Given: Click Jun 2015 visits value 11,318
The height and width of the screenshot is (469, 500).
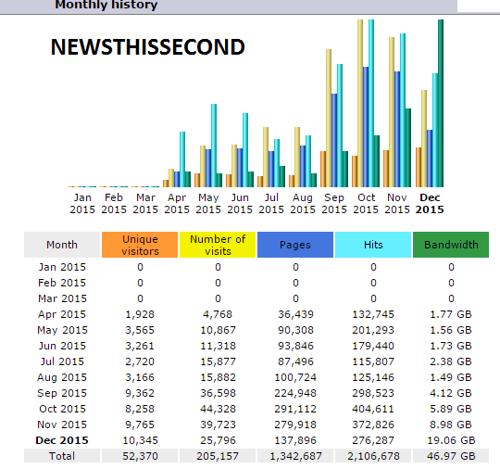Looking at the screenshot, I should coord(219,346).
